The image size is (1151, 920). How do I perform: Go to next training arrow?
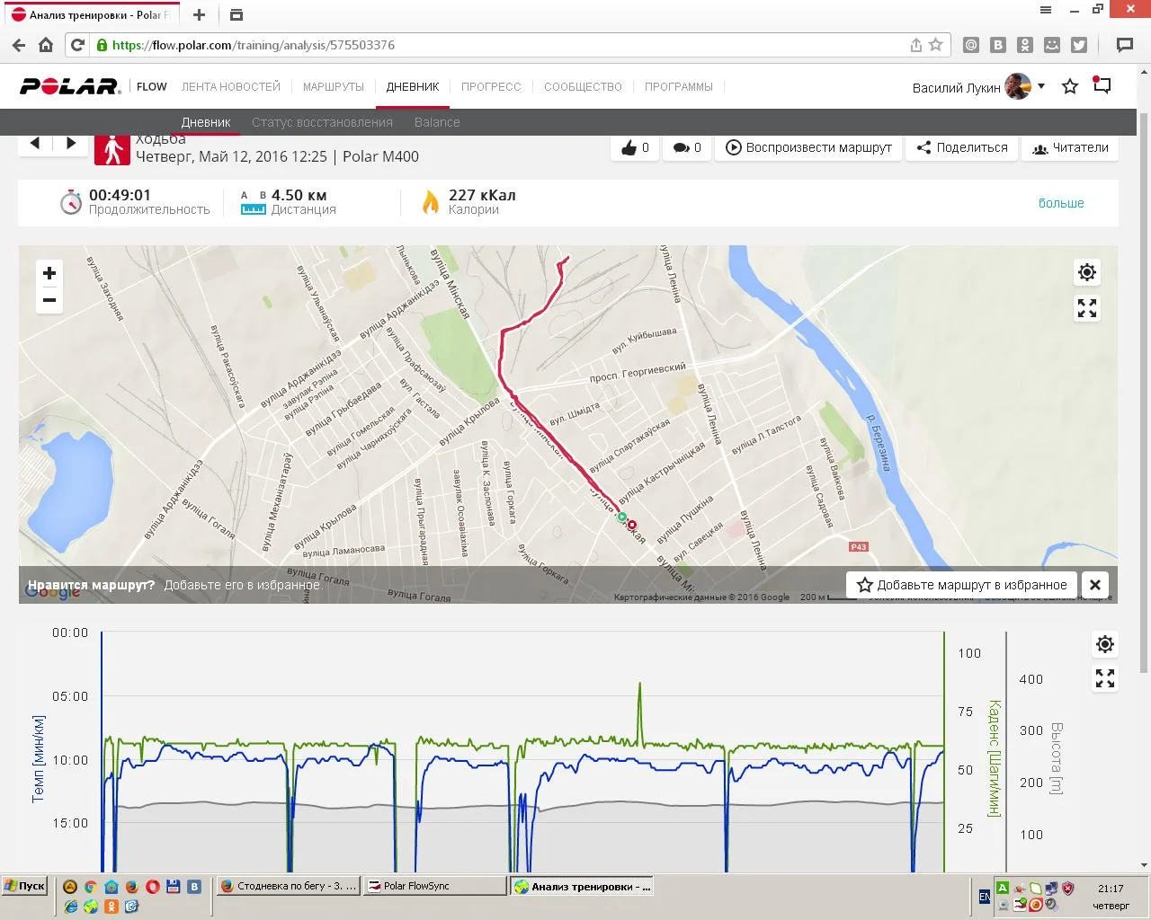[x=70, y=143]
